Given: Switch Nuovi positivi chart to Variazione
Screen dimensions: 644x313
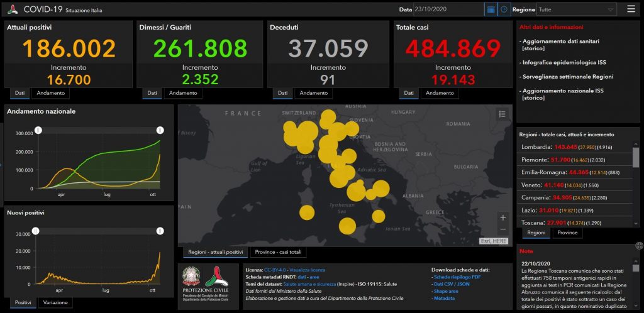Looking at the screenshot, I should coord(56,303).
